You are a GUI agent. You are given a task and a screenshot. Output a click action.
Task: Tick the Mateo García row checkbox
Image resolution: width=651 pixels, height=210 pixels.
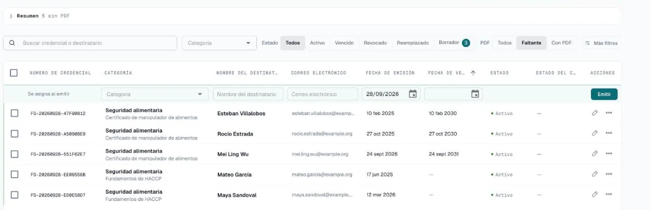(15, 174)
